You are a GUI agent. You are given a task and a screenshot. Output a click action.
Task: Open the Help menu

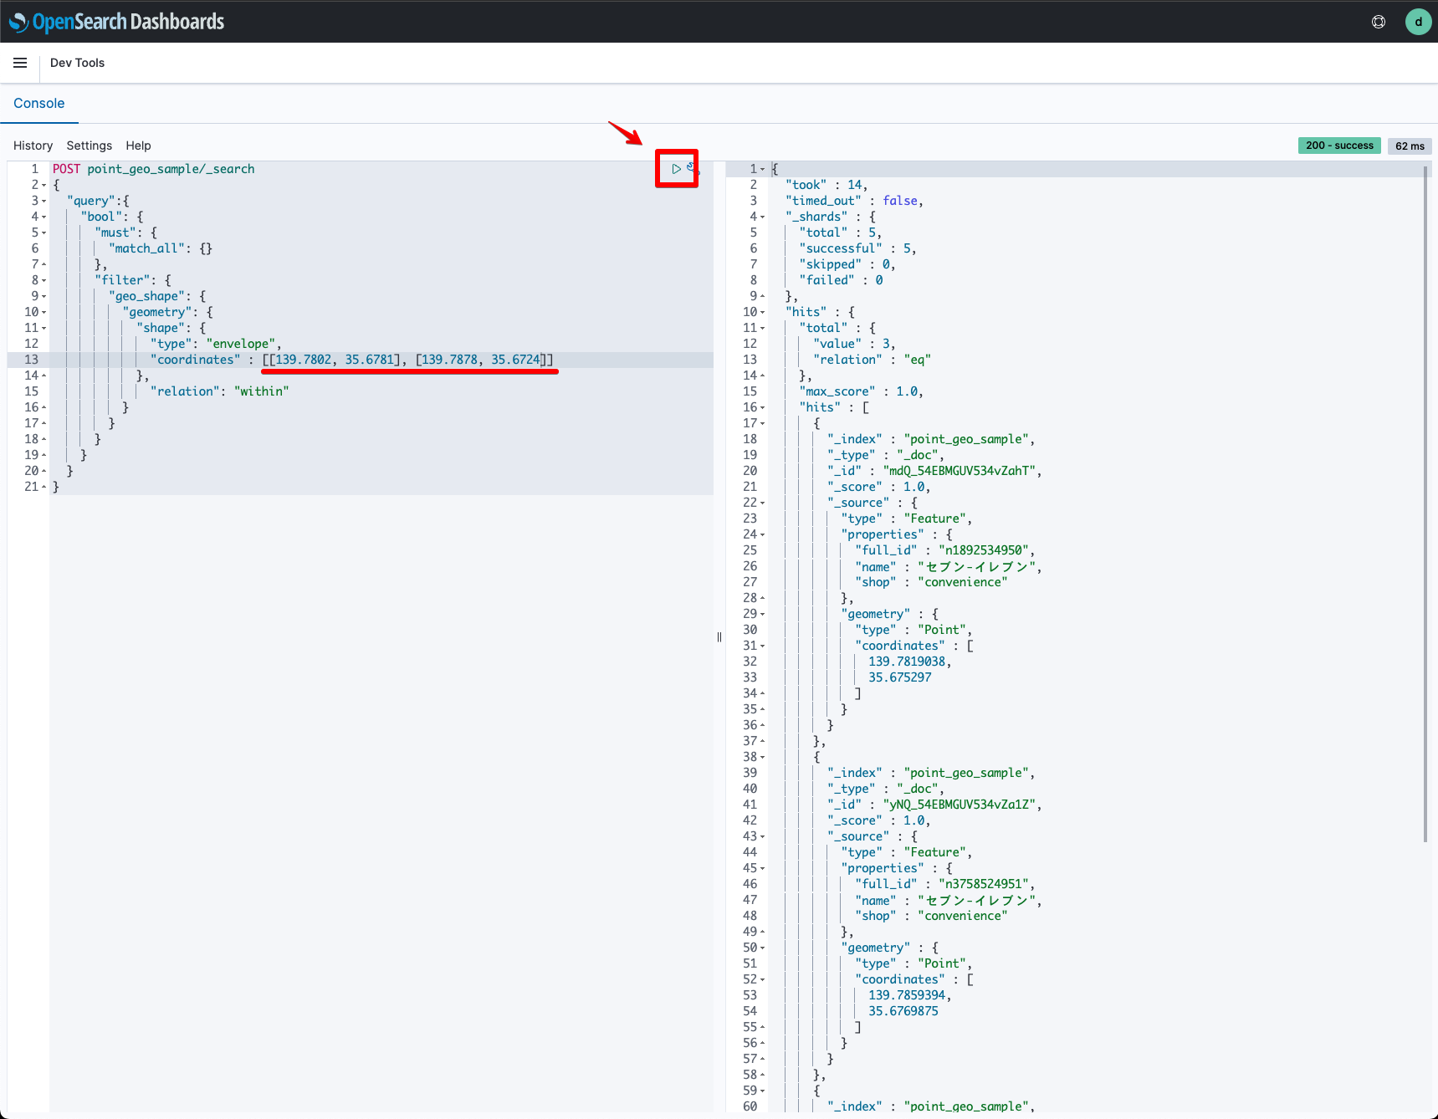138,145
